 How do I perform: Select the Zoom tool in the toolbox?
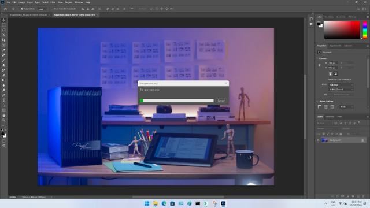point(3,120)
